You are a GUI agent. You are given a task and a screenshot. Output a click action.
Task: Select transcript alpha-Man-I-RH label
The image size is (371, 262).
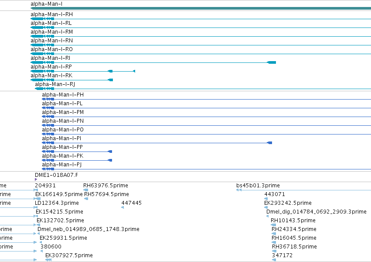(51, 14)
